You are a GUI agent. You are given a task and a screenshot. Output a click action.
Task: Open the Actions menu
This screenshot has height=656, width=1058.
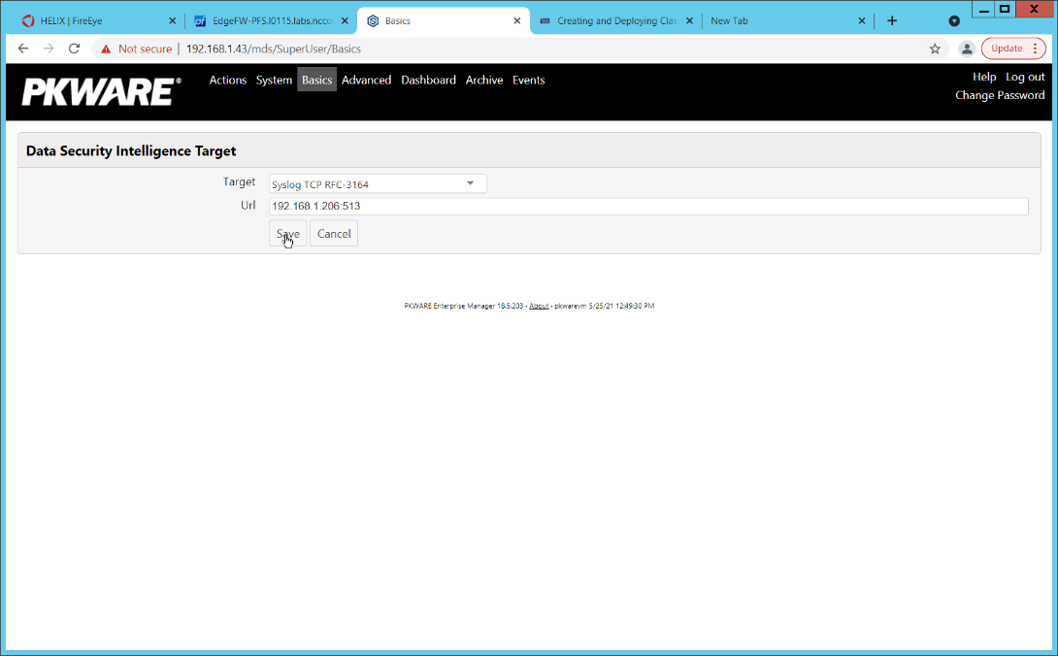tap(228, 81)
